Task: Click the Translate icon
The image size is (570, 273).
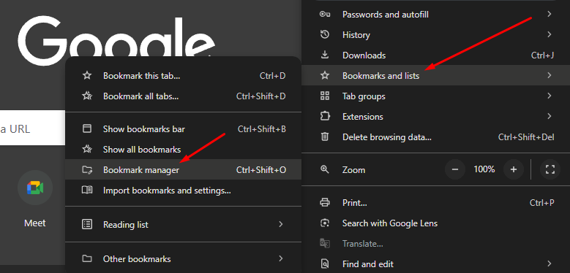Action: click(324, 243)
